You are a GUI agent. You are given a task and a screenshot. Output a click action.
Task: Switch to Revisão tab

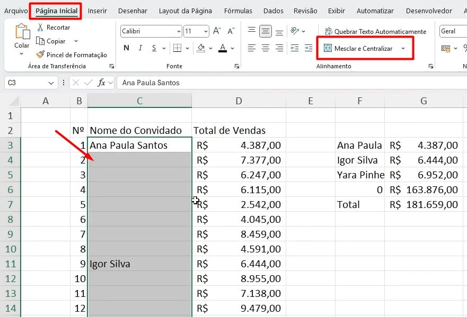(x=305, y=11)
